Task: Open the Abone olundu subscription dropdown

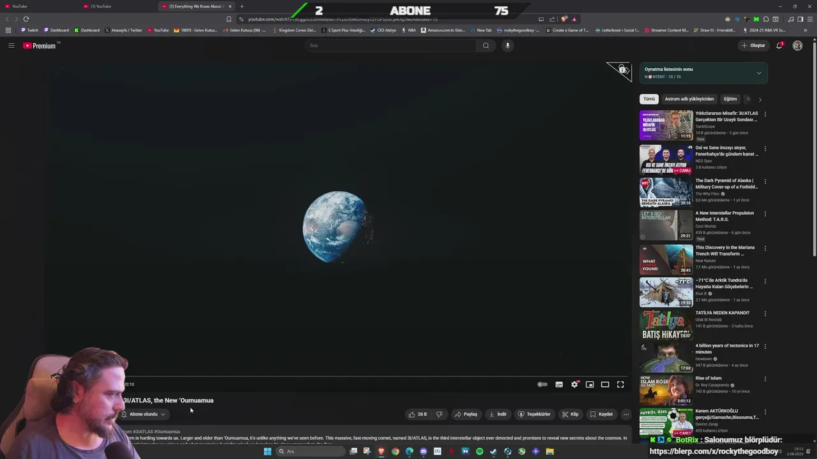Action: pyautogui.click(x=144, y=414)
